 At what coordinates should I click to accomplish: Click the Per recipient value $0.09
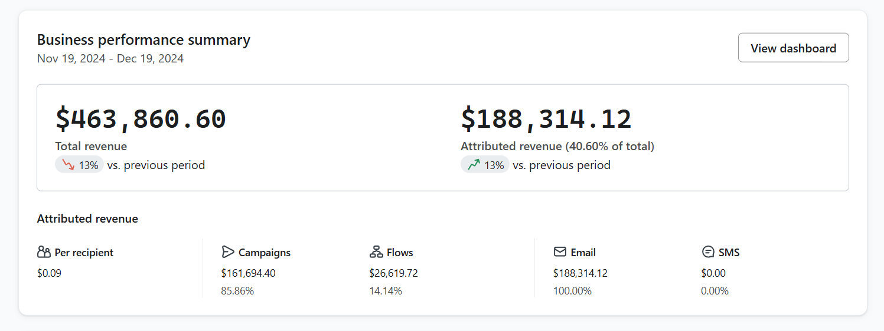pyautogui.click(x=49, y=273)
